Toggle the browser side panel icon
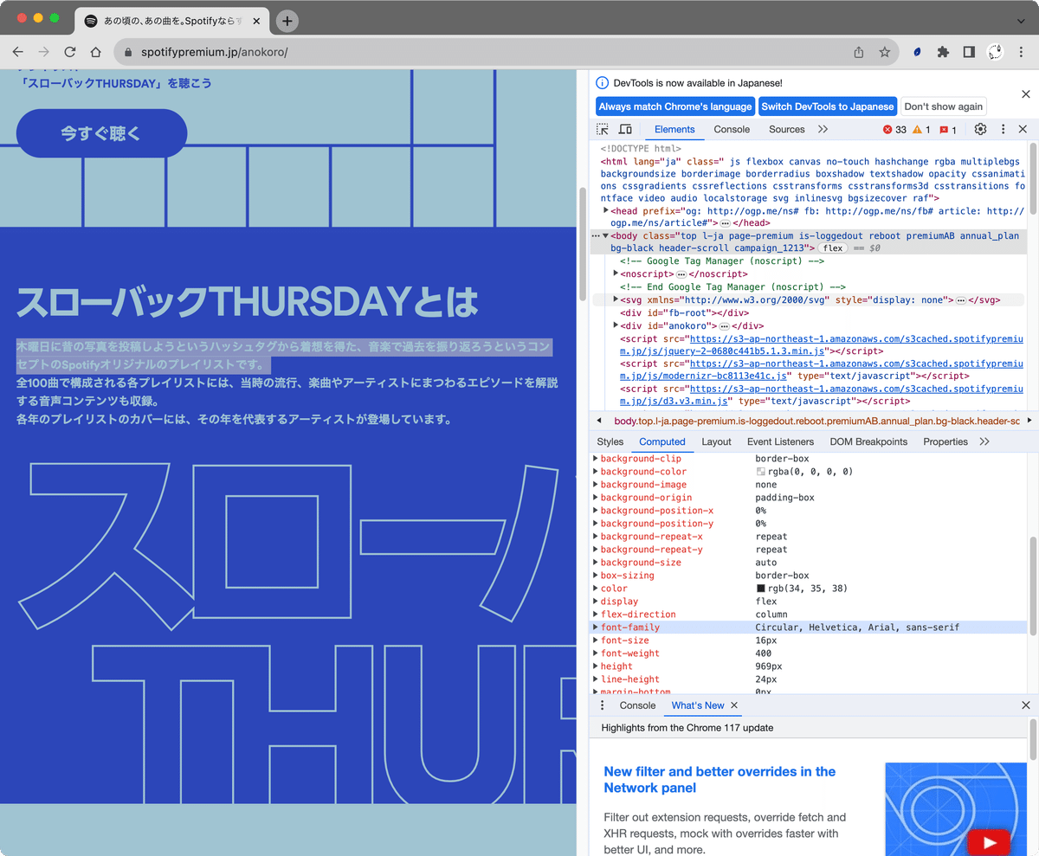The width and height of the screenshot is (1039, 856). tap(969, 52)
